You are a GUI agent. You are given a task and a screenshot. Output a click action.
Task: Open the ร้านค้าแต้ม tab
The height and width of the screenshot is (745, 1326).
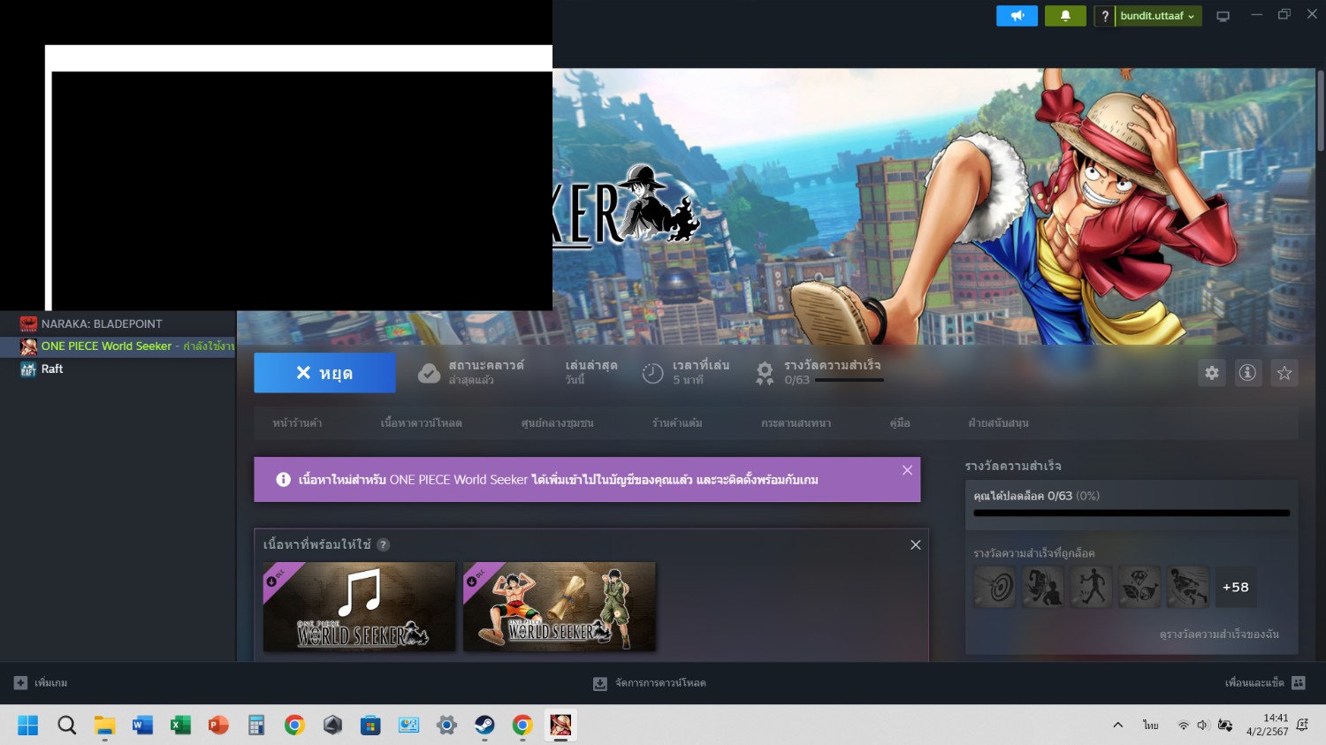pyautogui.click(x=677, y=423)
